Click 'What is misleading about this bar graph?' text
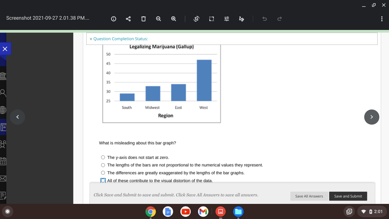This screenshot has height=219, width=389. click(138, 143)
